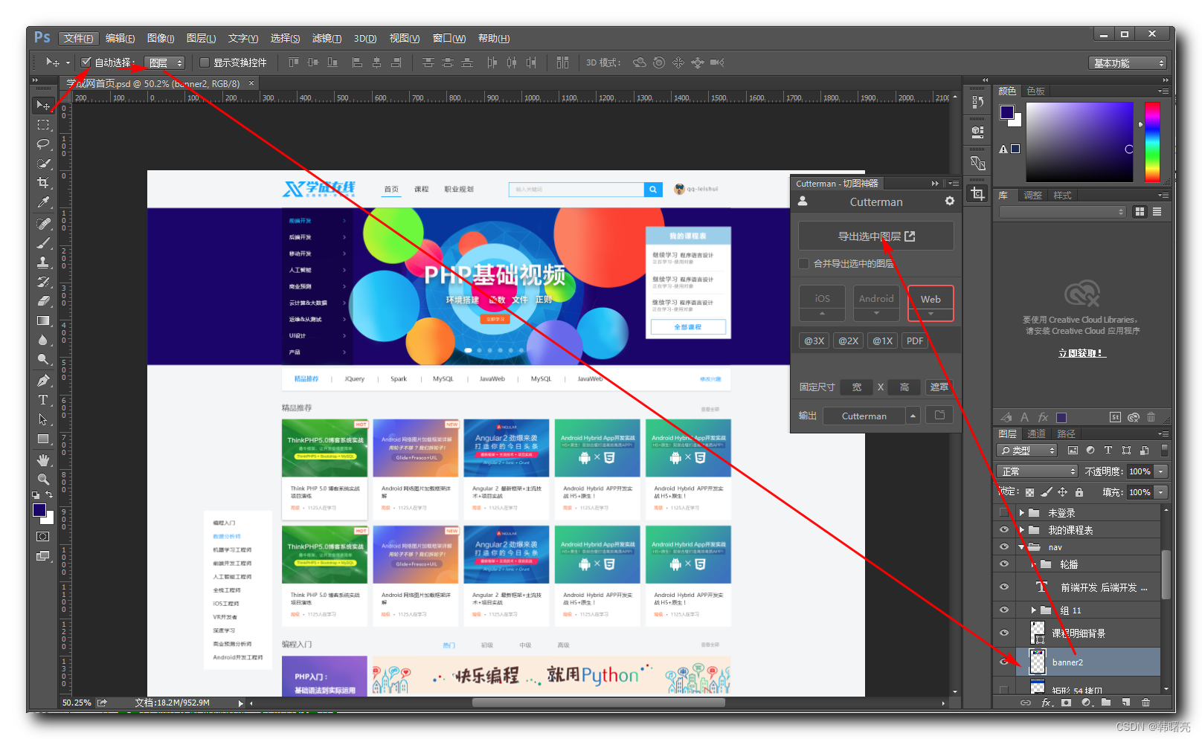Open the 滤镜(T) menu

[327, 38]
